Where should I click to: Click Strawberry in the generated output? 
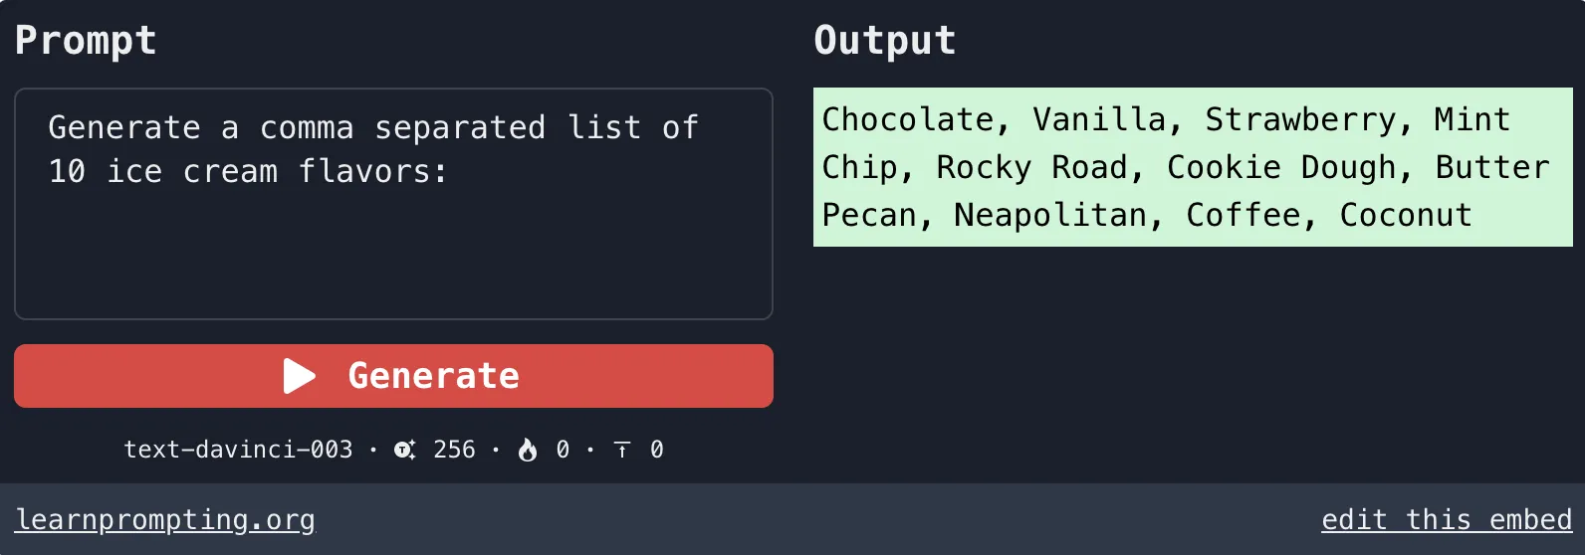tap(1300, 119)
